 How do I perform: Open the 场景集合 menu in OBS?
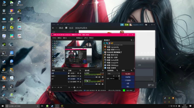pos(79,38)
